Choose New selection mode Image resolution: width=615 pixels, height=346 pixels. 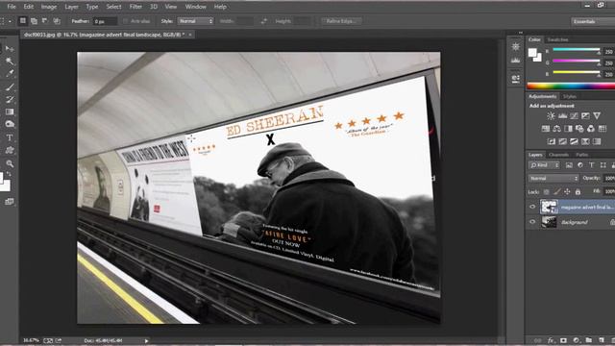click(23, 21)
